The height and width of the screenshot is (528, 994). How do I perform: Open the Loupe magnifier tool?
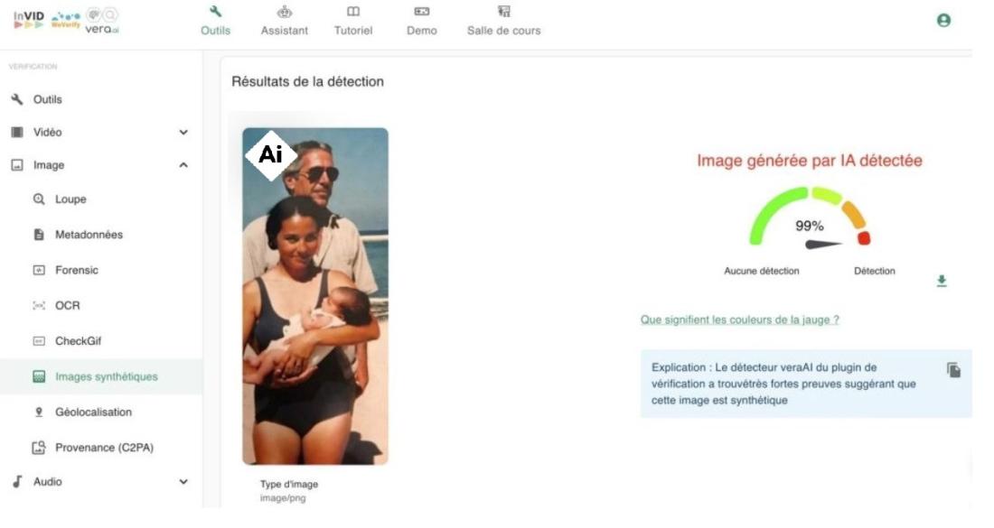[x=70, y=199]
